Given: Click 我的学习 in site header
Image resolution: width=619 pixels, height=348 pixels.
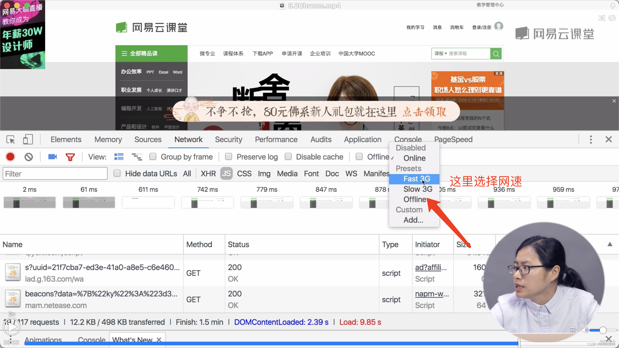Looking at the screenshot, I should [x=415, y=27].
